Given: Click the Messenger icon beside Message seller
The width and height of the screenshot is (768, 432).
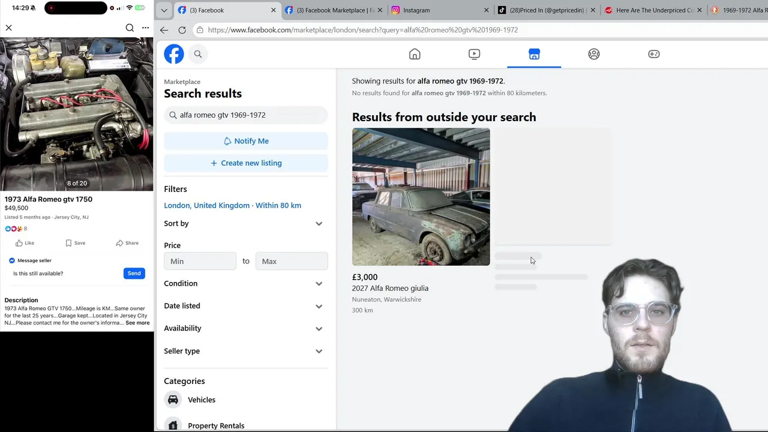Looking at the screenshot, I should click(x=12, y=260).
